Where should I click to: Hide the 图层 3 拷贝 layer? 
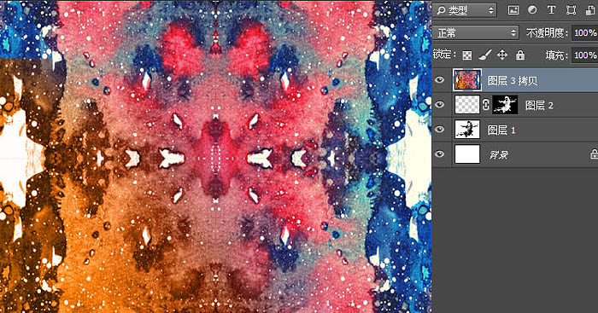coord(440,80)
